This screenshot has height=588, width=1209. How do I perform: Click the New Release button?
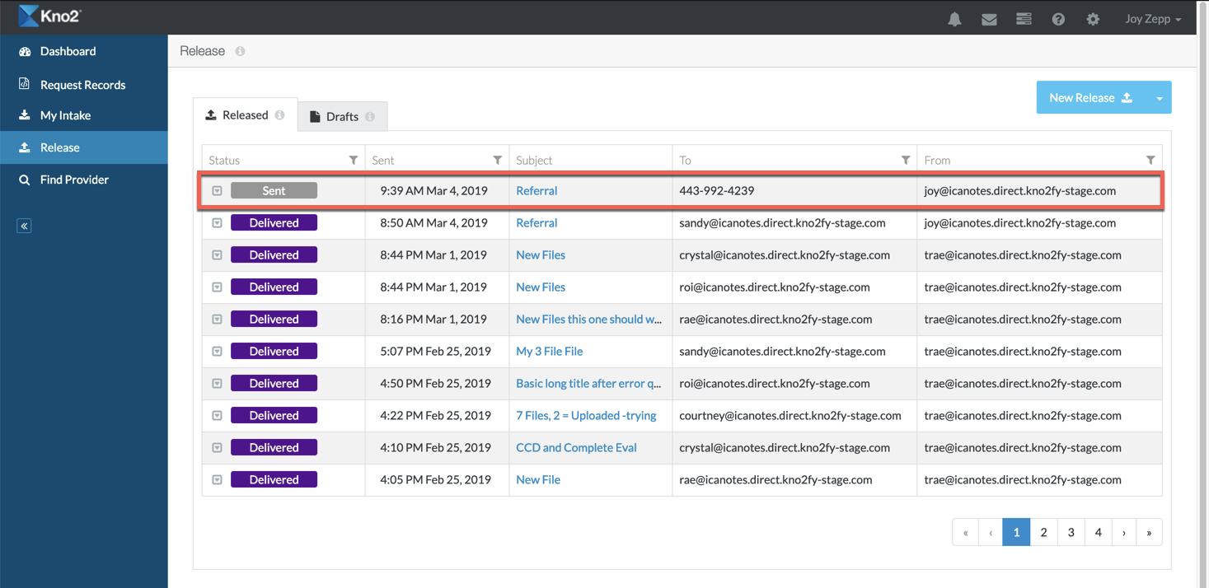click(1090, 98)
